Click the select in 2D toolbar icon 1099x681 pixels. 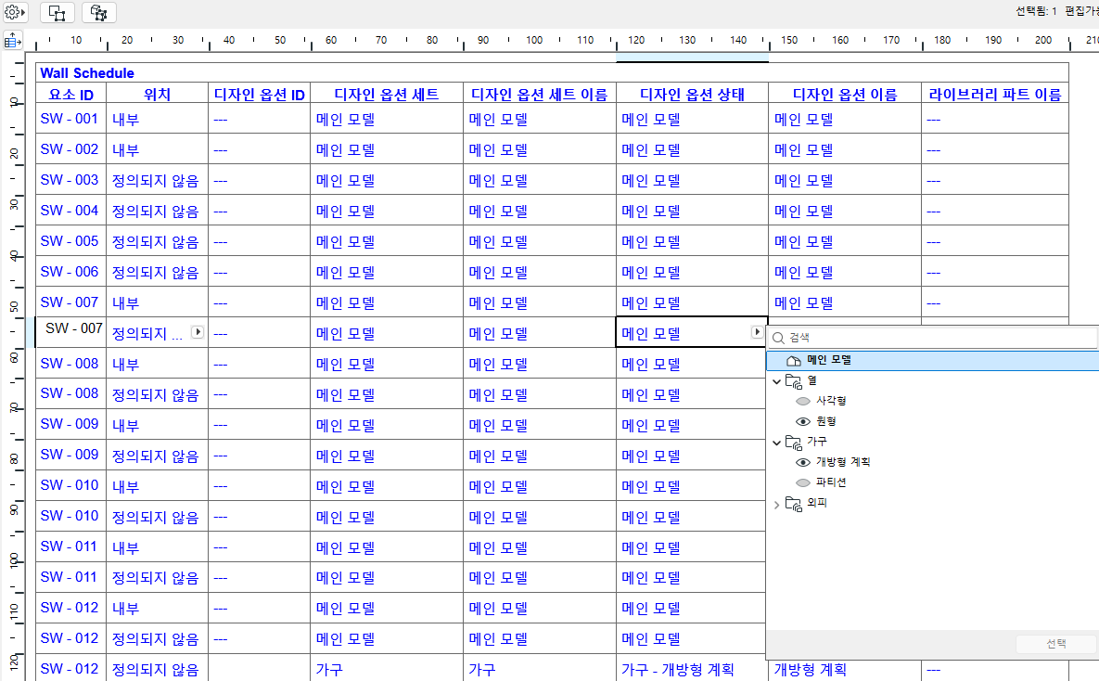58,13
